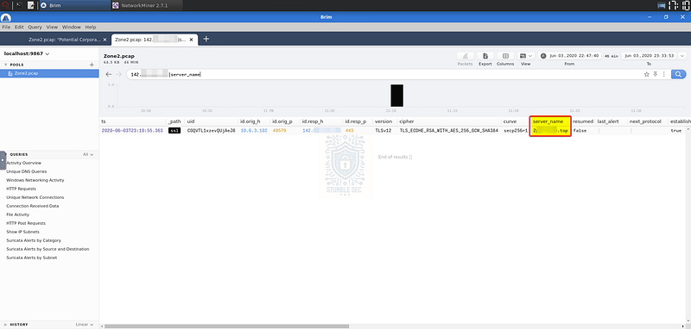Image resolution: width=691 pixels, height=329 pixels.
Task: Click the Packets toolbar icon
Action: (x=465, y=56)
